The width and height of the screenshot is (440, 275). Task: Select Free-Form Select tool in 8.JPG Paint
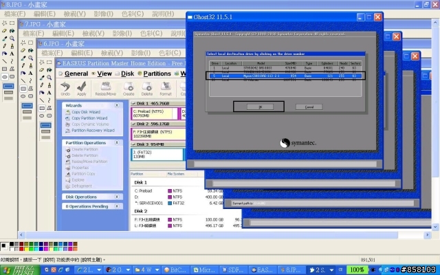coord(5,23)
